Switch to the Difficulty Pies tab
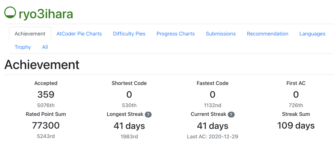The image size is (334, 166). tap(129, 34)
